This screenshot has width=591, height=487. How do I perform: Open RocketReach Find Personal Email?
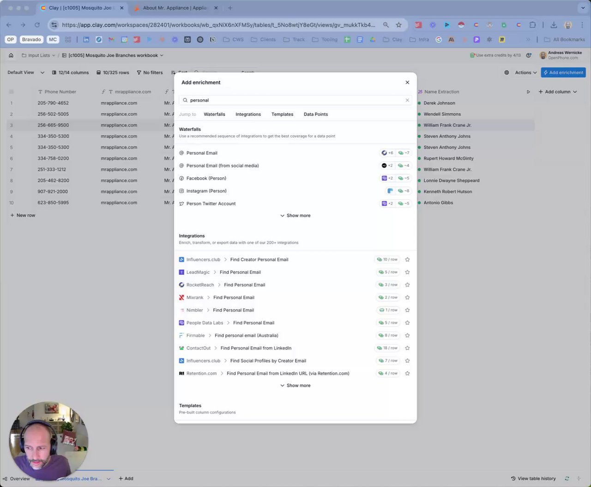click(x=244, y=285)
